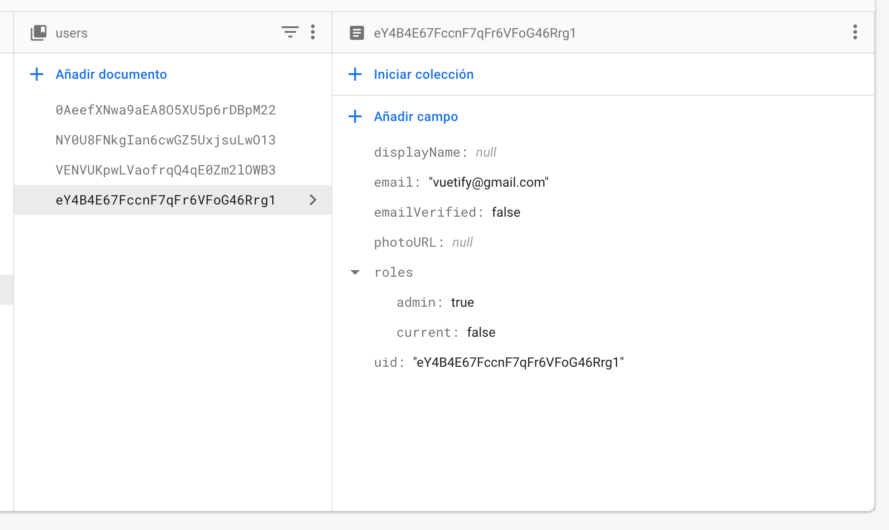Image resolution: width=889 pixels, height=530 pixels.
Task: Open the document three-dot options menu
Action: click(x=855, y=32)
